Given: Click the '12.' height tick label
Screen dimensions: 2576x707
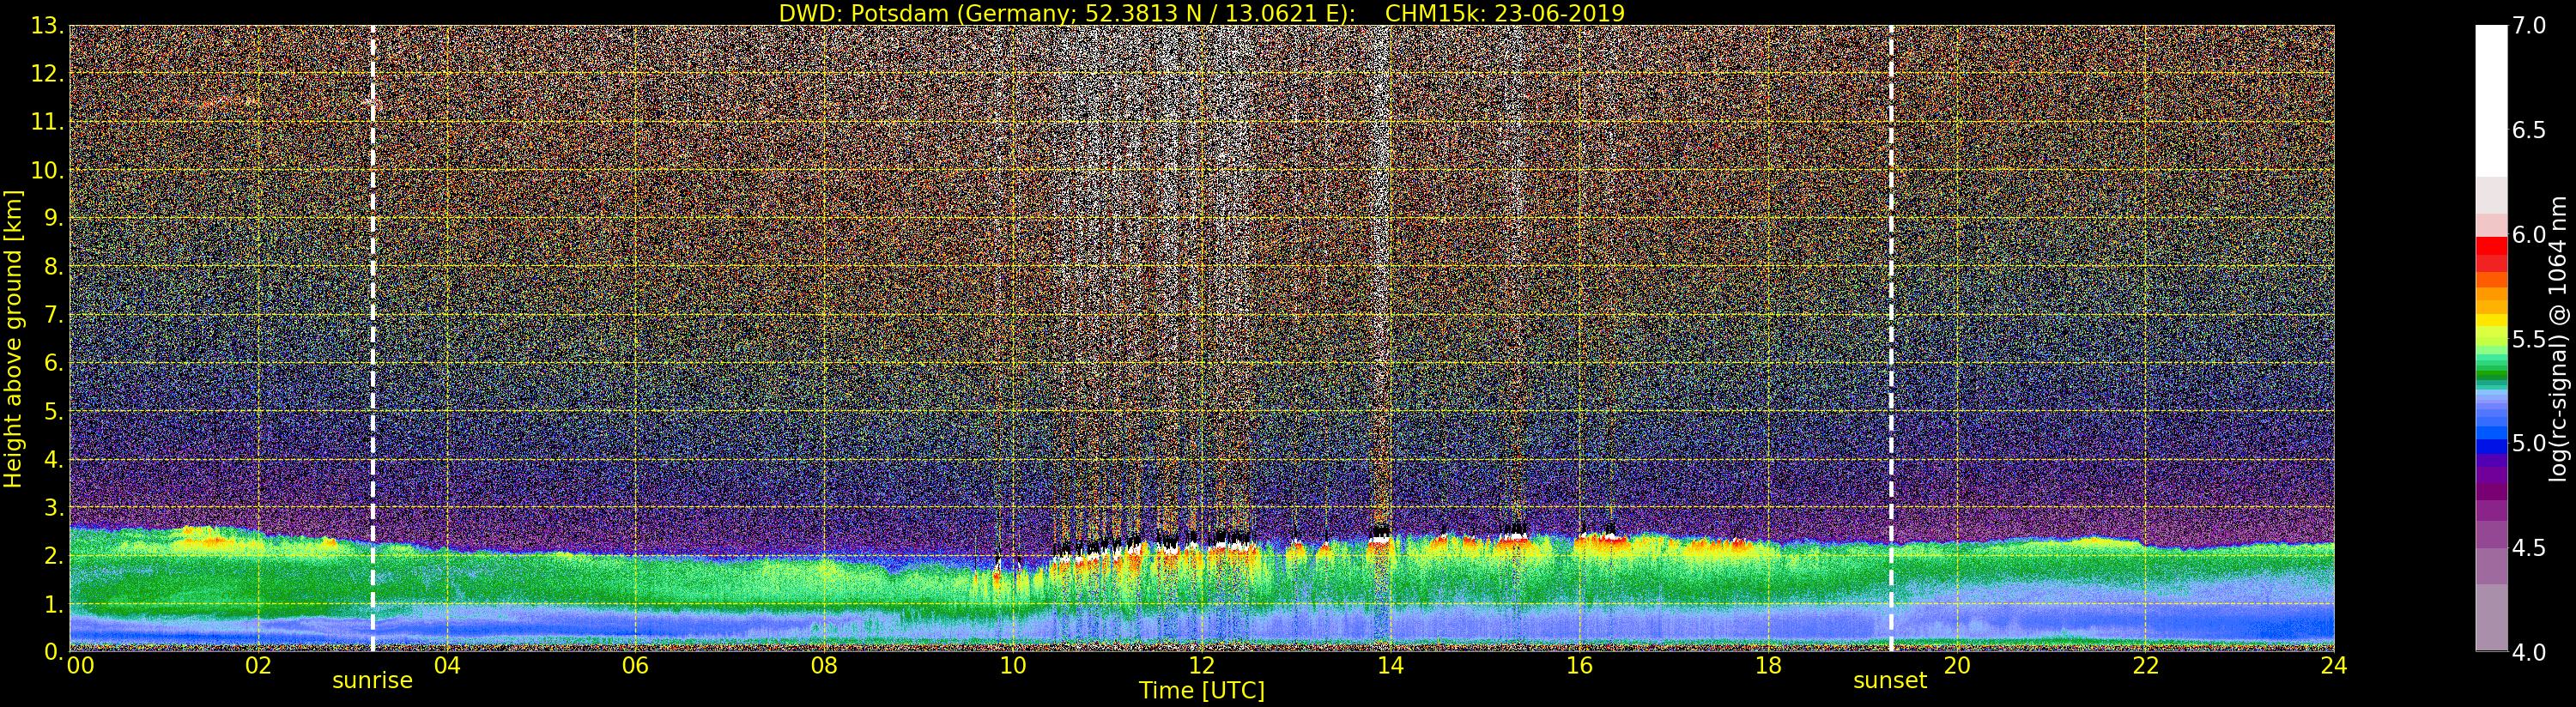Looking at the screenshot, I should [47, 74].
